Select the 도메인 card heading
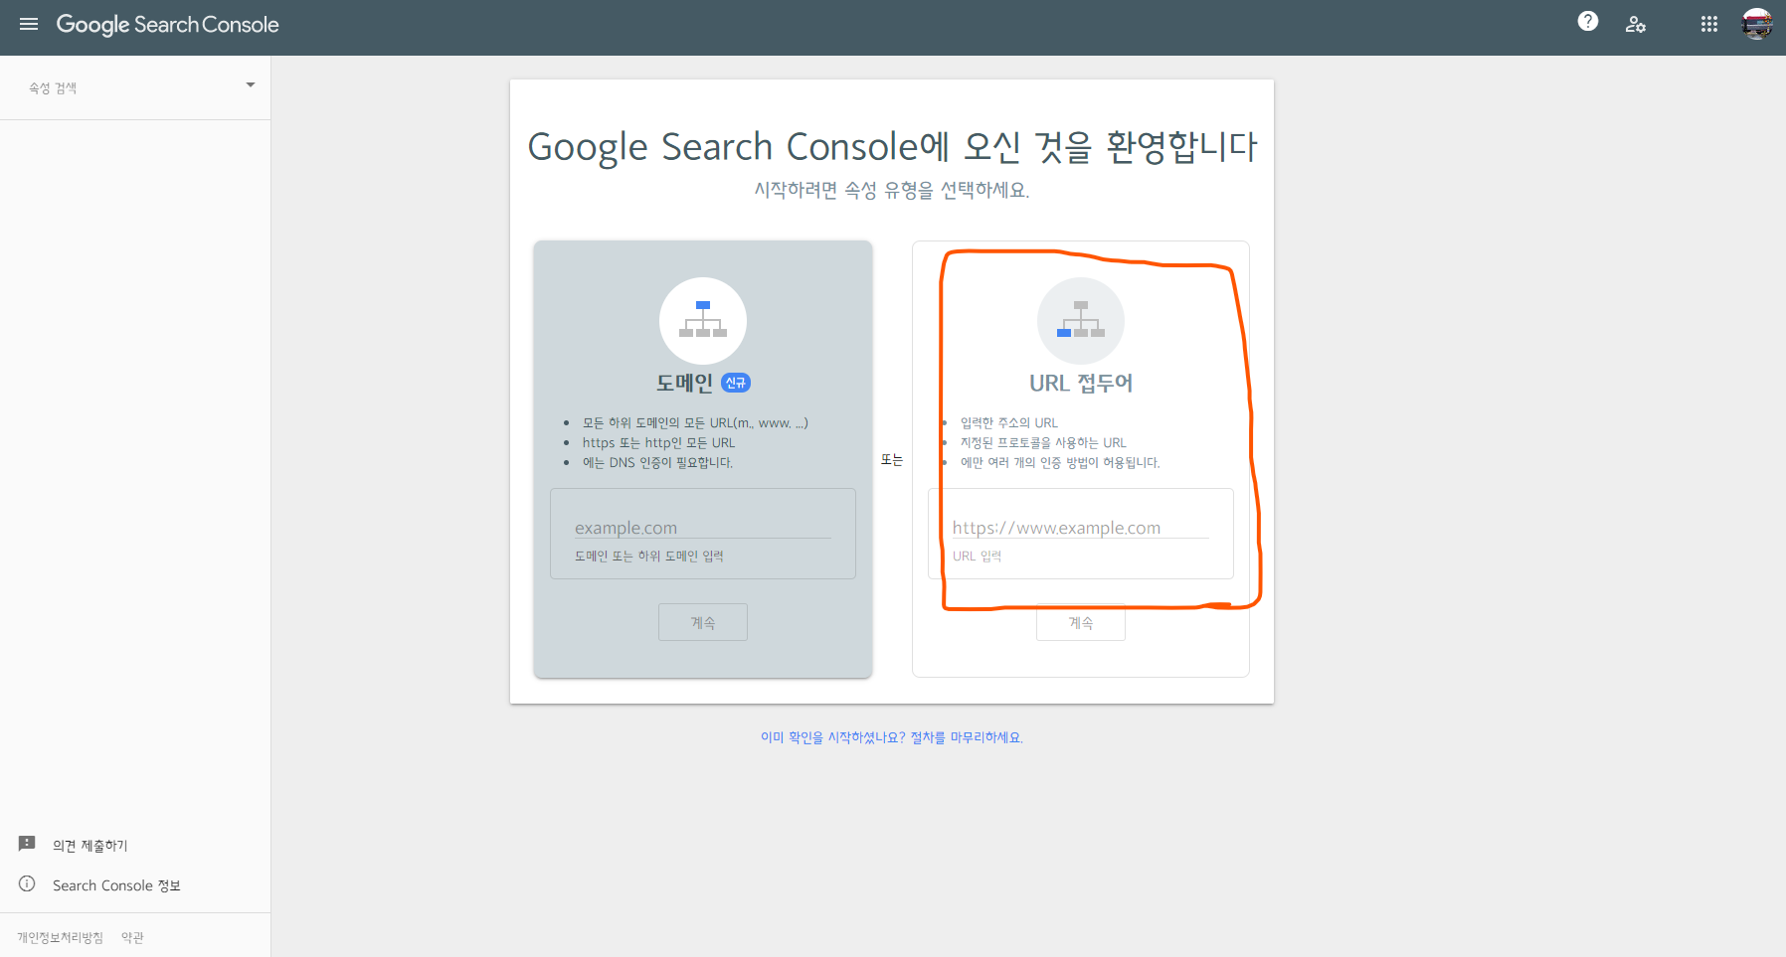 [x=684, y=383]
